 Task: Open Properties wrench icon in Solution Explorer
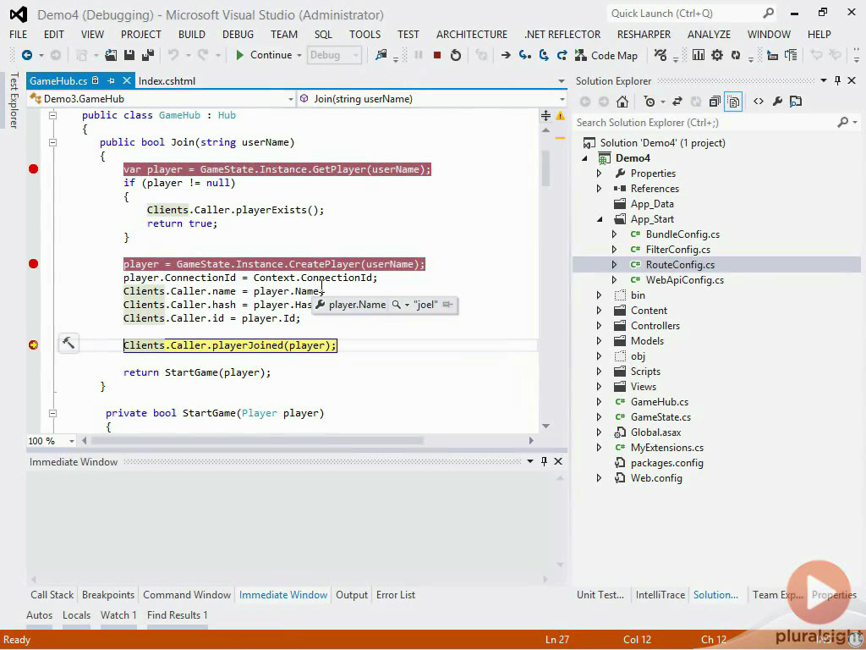point(777,102)
